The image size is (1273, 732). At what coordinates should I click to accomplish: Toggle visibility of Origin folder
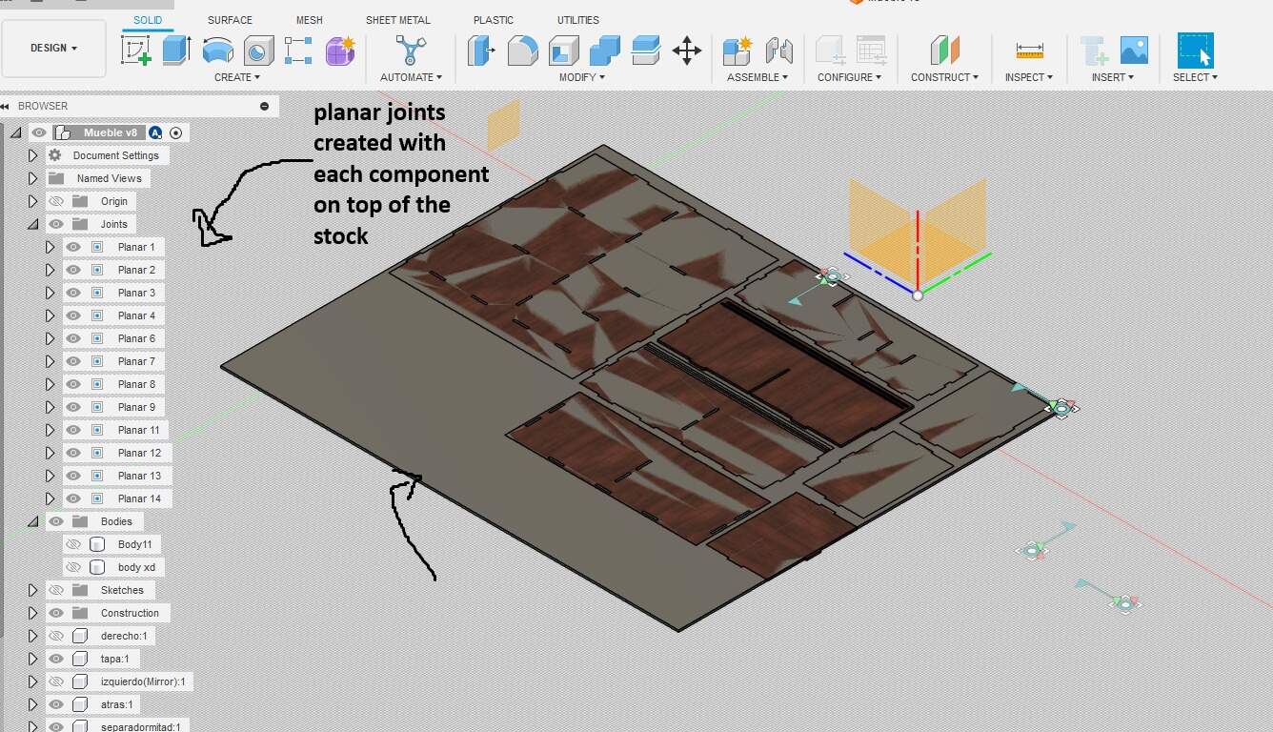point(56,201)
